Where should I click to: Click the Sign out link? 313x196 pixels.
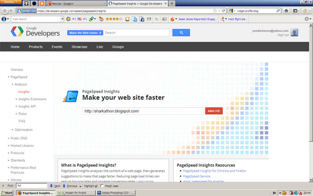pos(283,35)
